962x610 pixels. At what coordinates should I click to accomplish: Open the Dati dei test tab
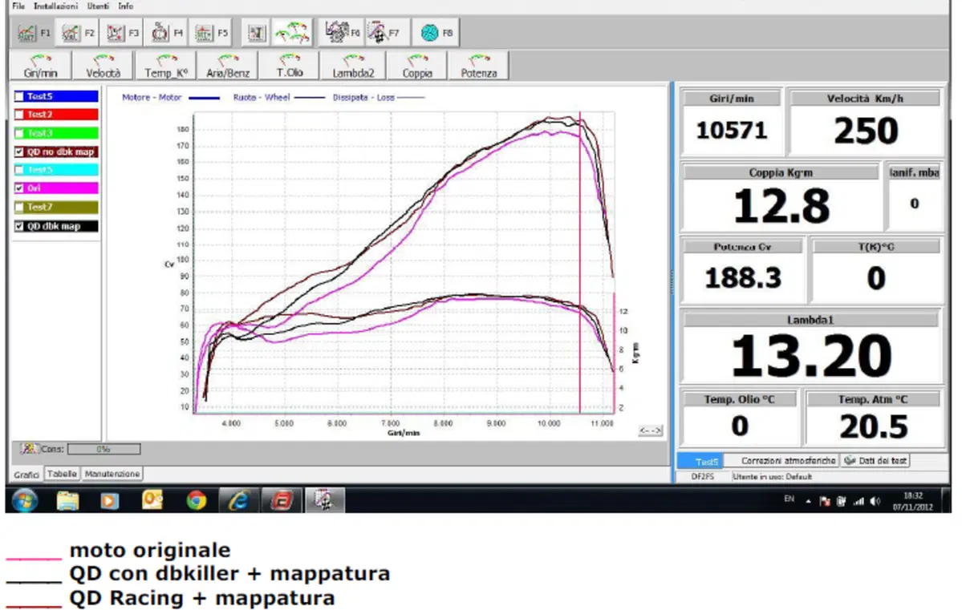875,460
